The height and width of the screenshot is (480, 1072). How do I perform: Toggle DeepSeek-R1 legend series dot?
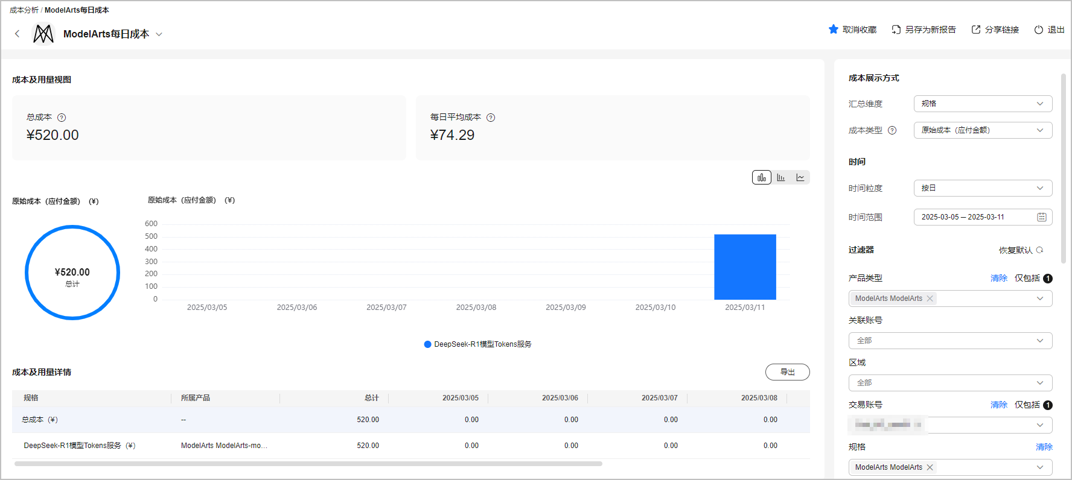click(428, 344)
